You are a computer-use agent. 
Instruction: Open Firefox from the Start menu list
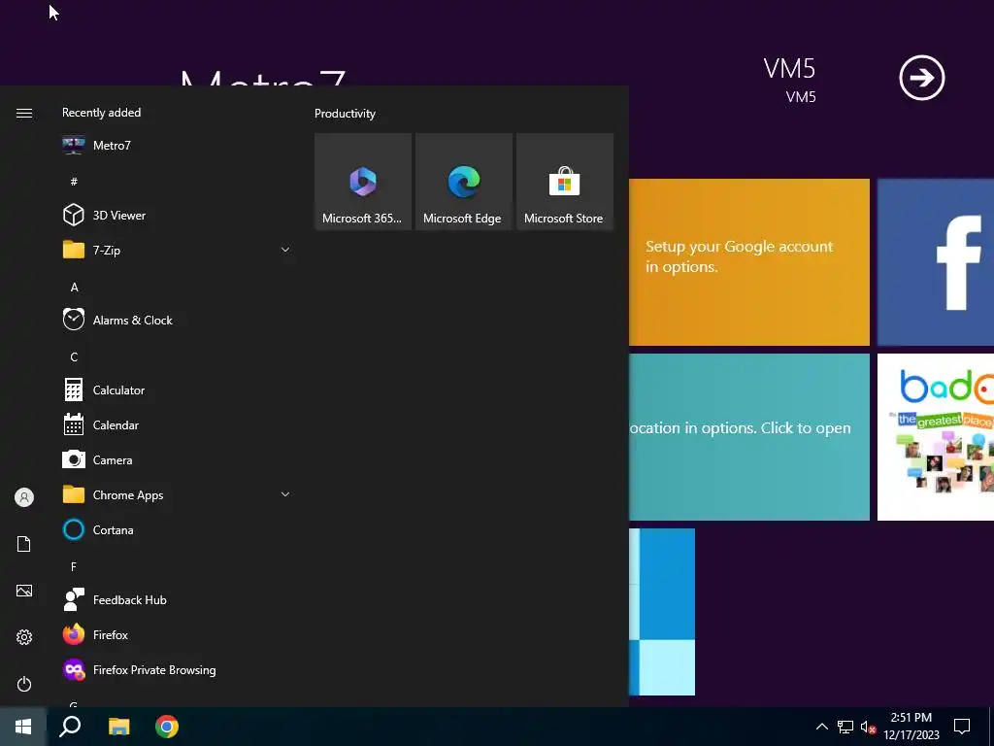(176, 634)
